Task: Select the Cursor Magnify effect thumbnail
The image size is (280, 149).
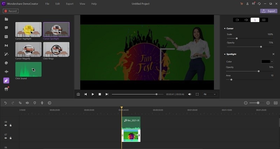Action: (x=28, y=49)
